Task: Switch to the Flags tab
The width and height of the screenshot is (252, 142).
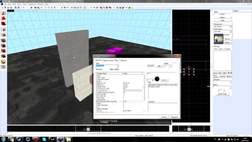Action: click(117, 60)
